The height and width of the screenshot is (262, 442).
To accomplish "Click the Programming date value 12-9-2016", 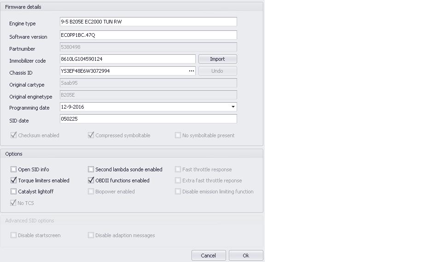I will click(x=143, y=107).
